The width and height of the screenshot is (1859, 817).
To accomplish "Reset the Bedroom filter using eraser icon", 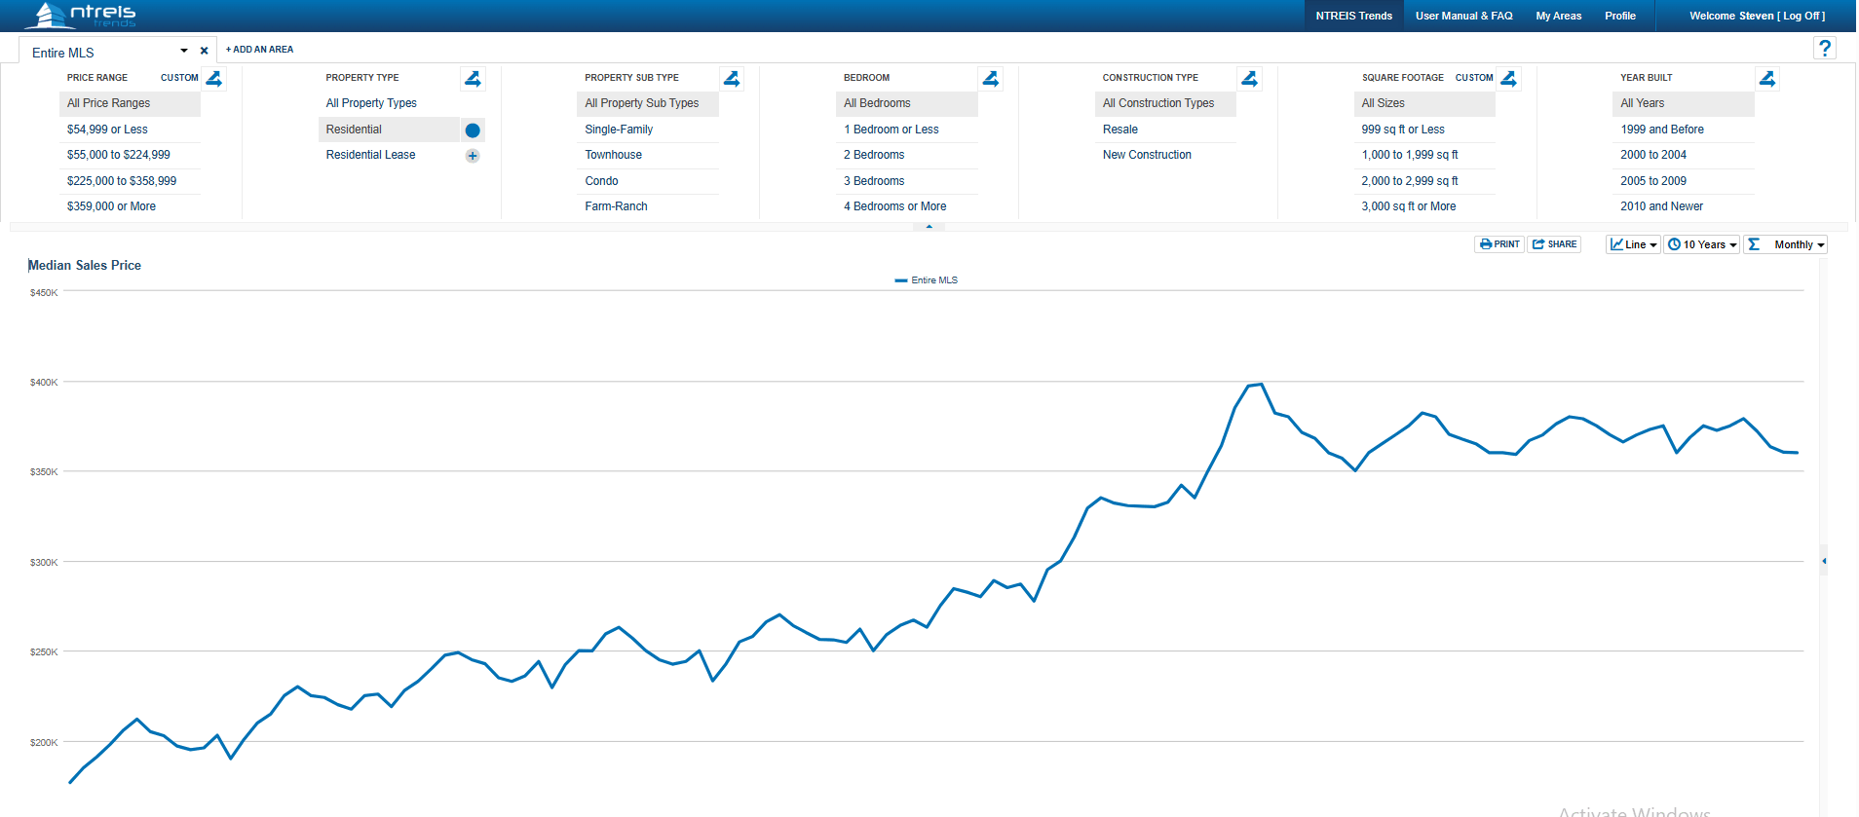I will (991, 79).
